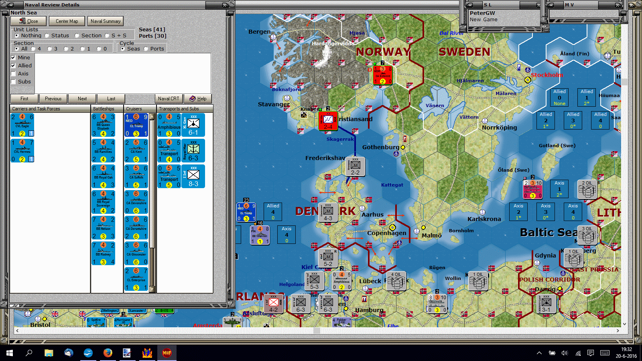Click the 3-1 unit near Danzig
Screen dimensions: 642x361
(546, 304)
